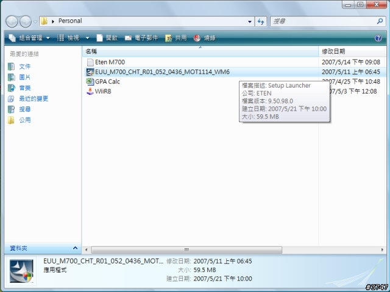Open 圖片 Pictures favorite link
This screenshot has width=390, height=292.
click(25, 77)
